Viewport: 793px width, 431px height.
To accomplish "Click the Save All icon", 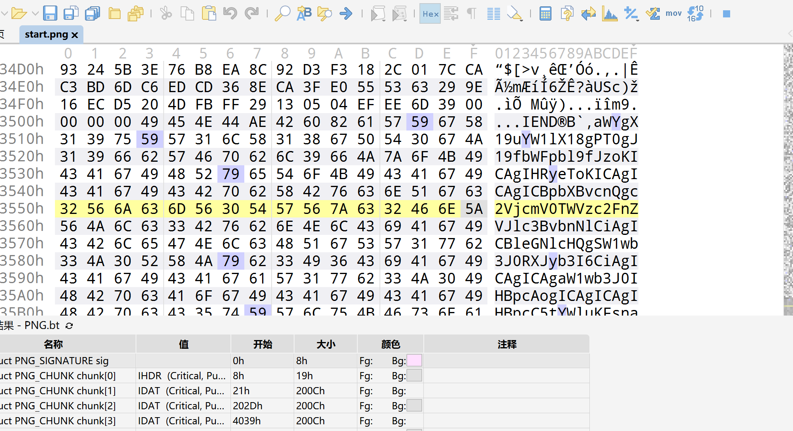I will (x=93, y=14).
